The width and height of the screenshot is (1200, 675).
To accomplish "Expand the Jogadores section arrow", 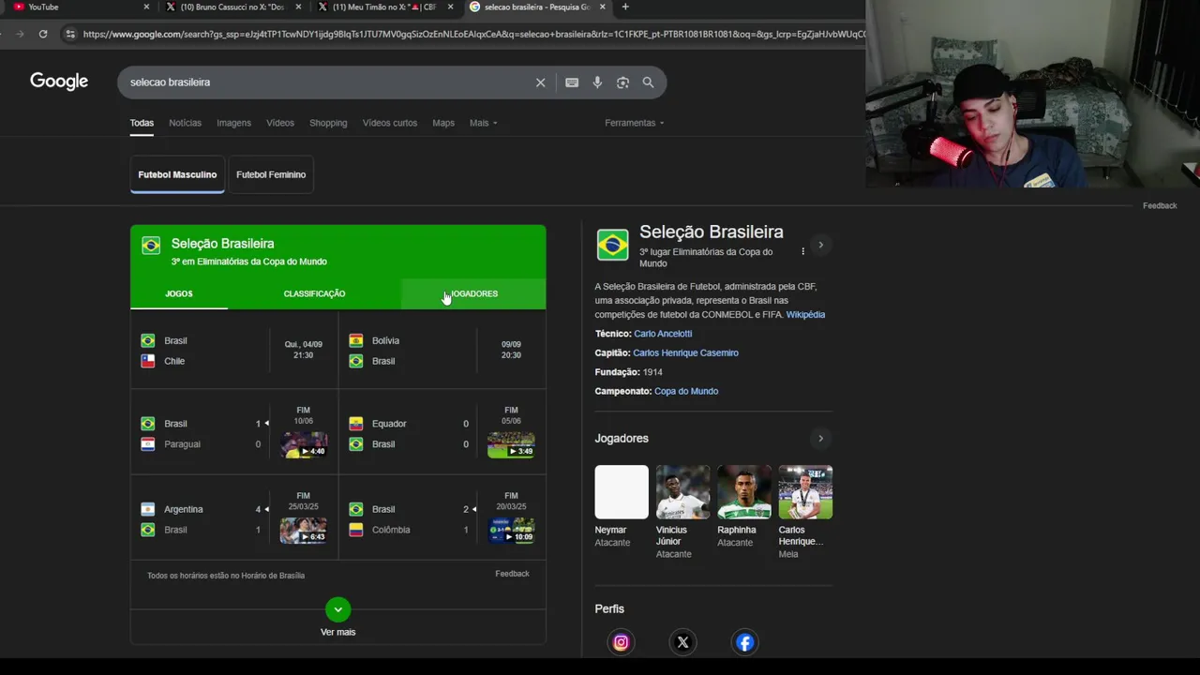I will [820, 439].
